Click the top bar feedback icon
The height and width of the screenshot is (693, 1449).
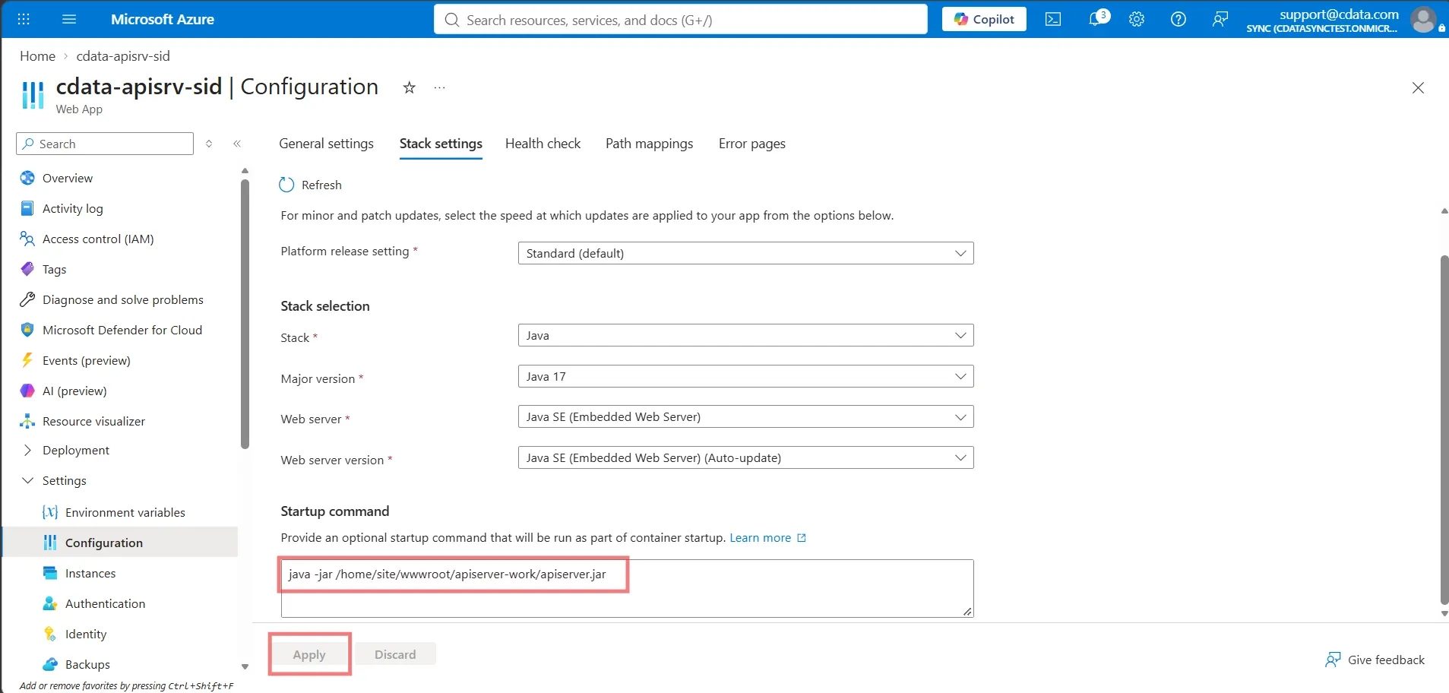pos(1220,19)
